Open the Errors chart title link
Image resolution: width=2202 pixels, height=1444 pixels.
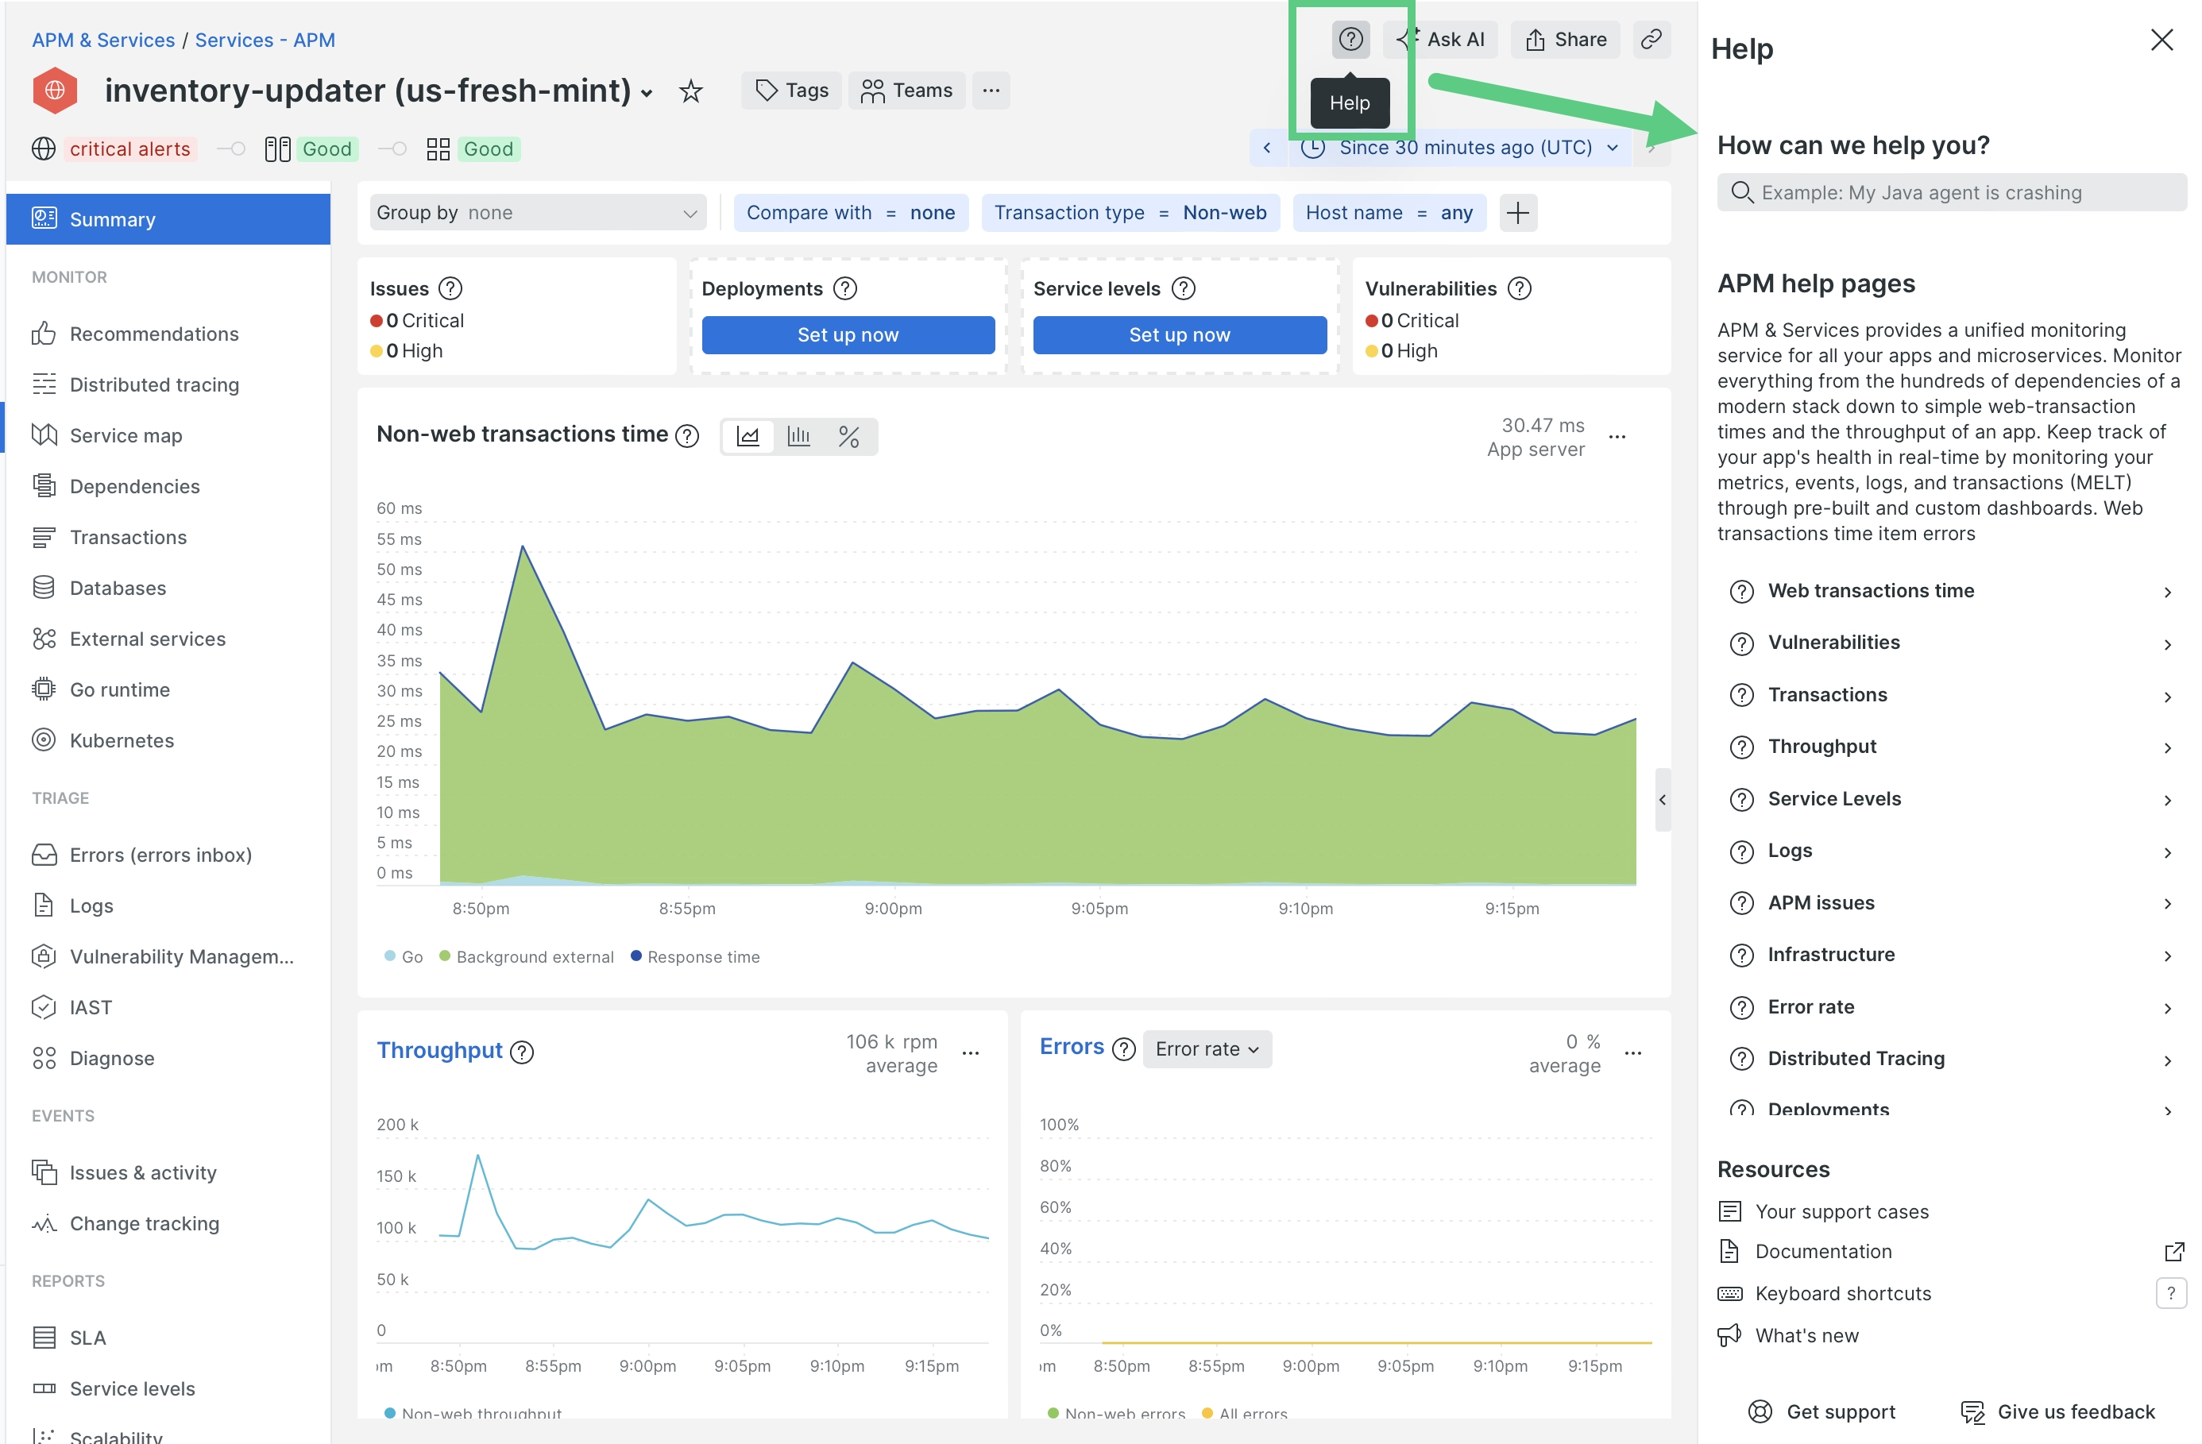click(1072, 1046)
